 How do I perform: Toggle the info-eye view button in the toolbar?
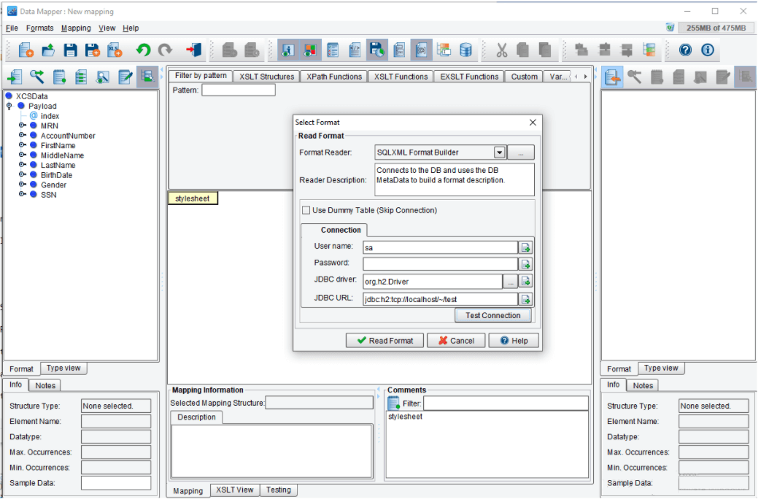(288, 50)
